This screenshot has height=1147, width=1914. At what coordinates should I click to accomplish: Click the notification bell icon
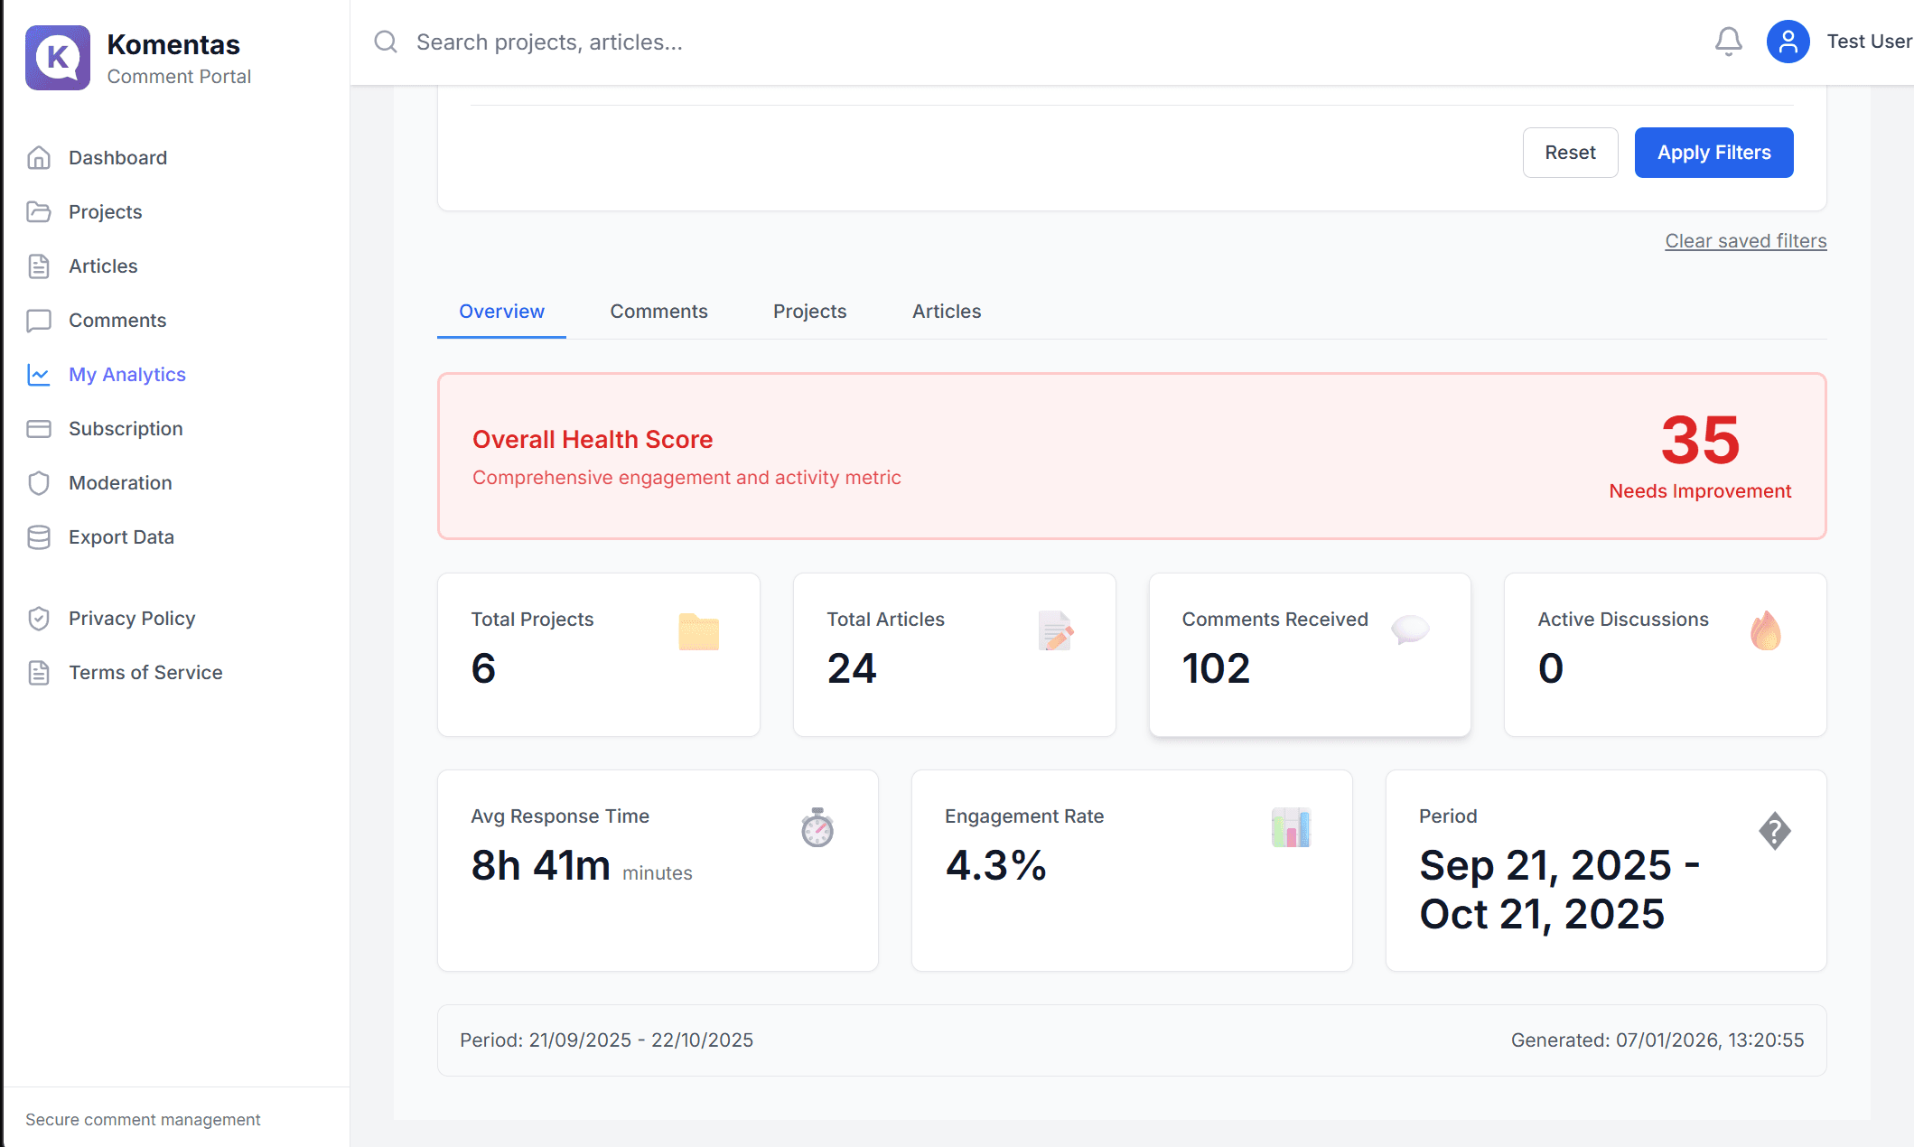point(1728,42)
